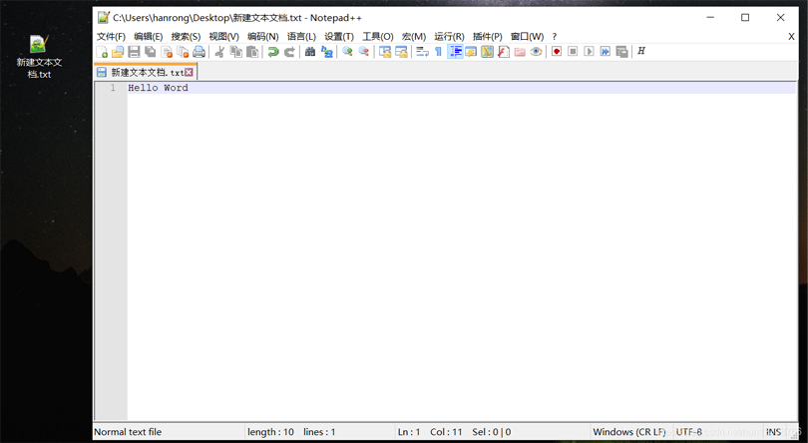The image size is (808, 443).
Task: Expand the 插件(P) menu
Action: point(487,37)
